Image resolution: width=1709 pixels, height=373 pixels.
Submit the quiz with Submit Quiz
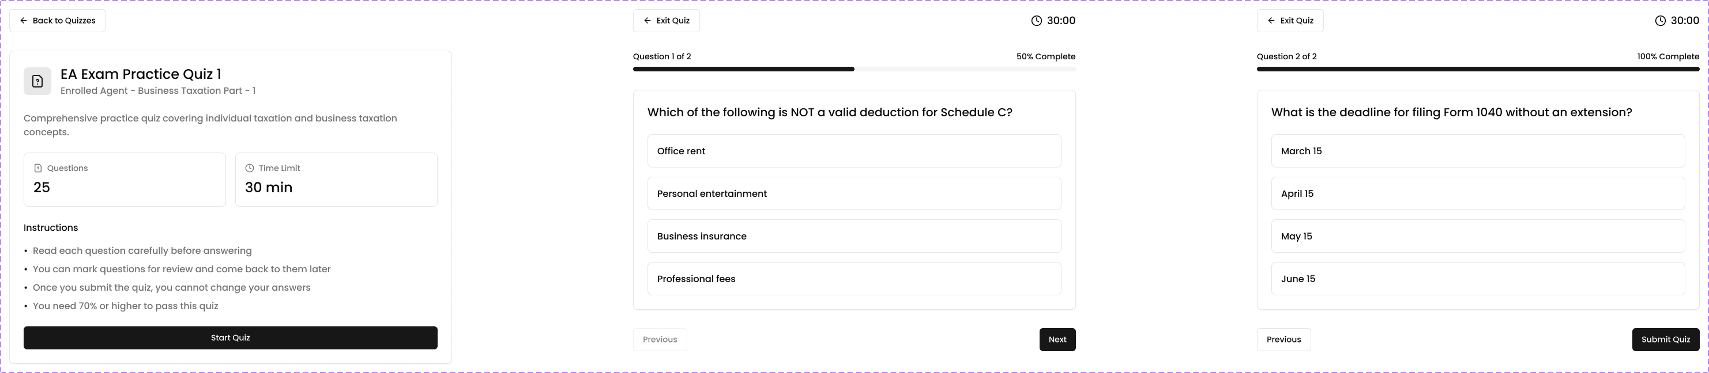[x=1665, y=339]
